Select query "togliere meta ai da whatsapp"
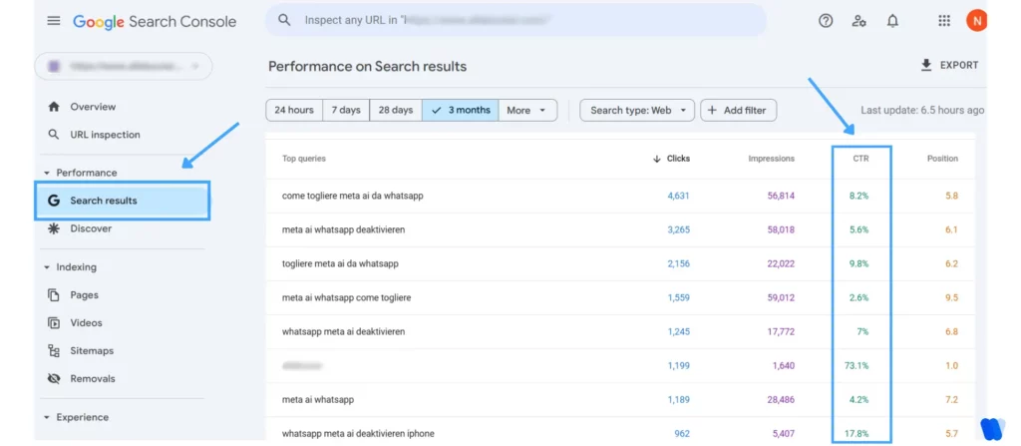1021x446 pixels. point(340,263)
